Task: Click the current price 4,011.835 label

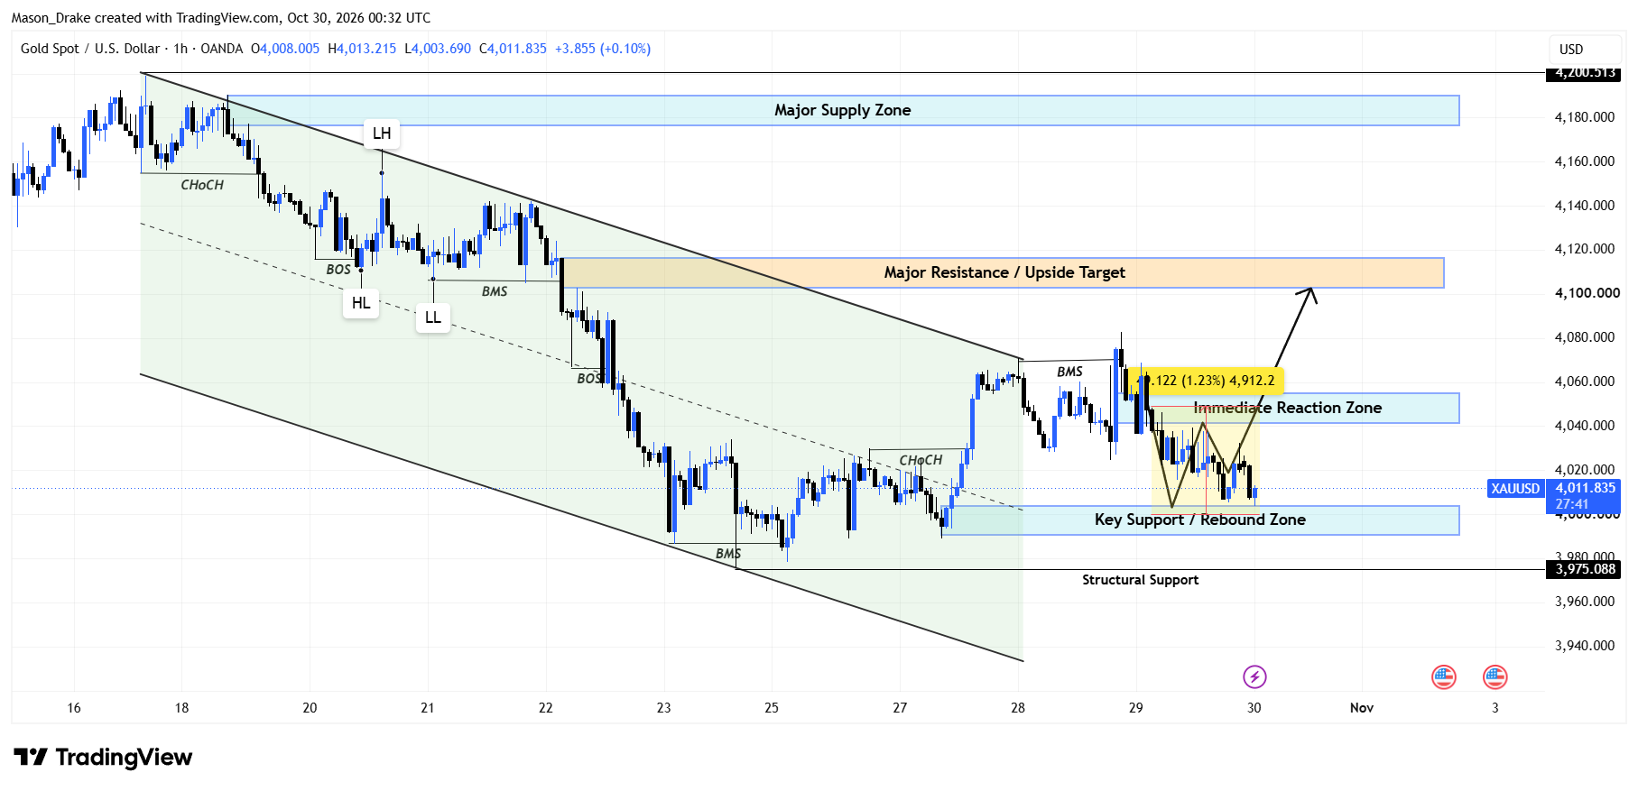Action: coord(1586,488)
